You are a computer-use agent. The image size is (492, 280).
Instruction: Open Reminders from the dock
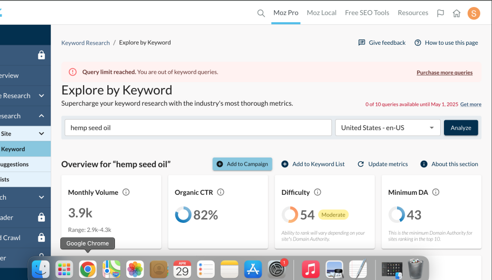[206, 269]
